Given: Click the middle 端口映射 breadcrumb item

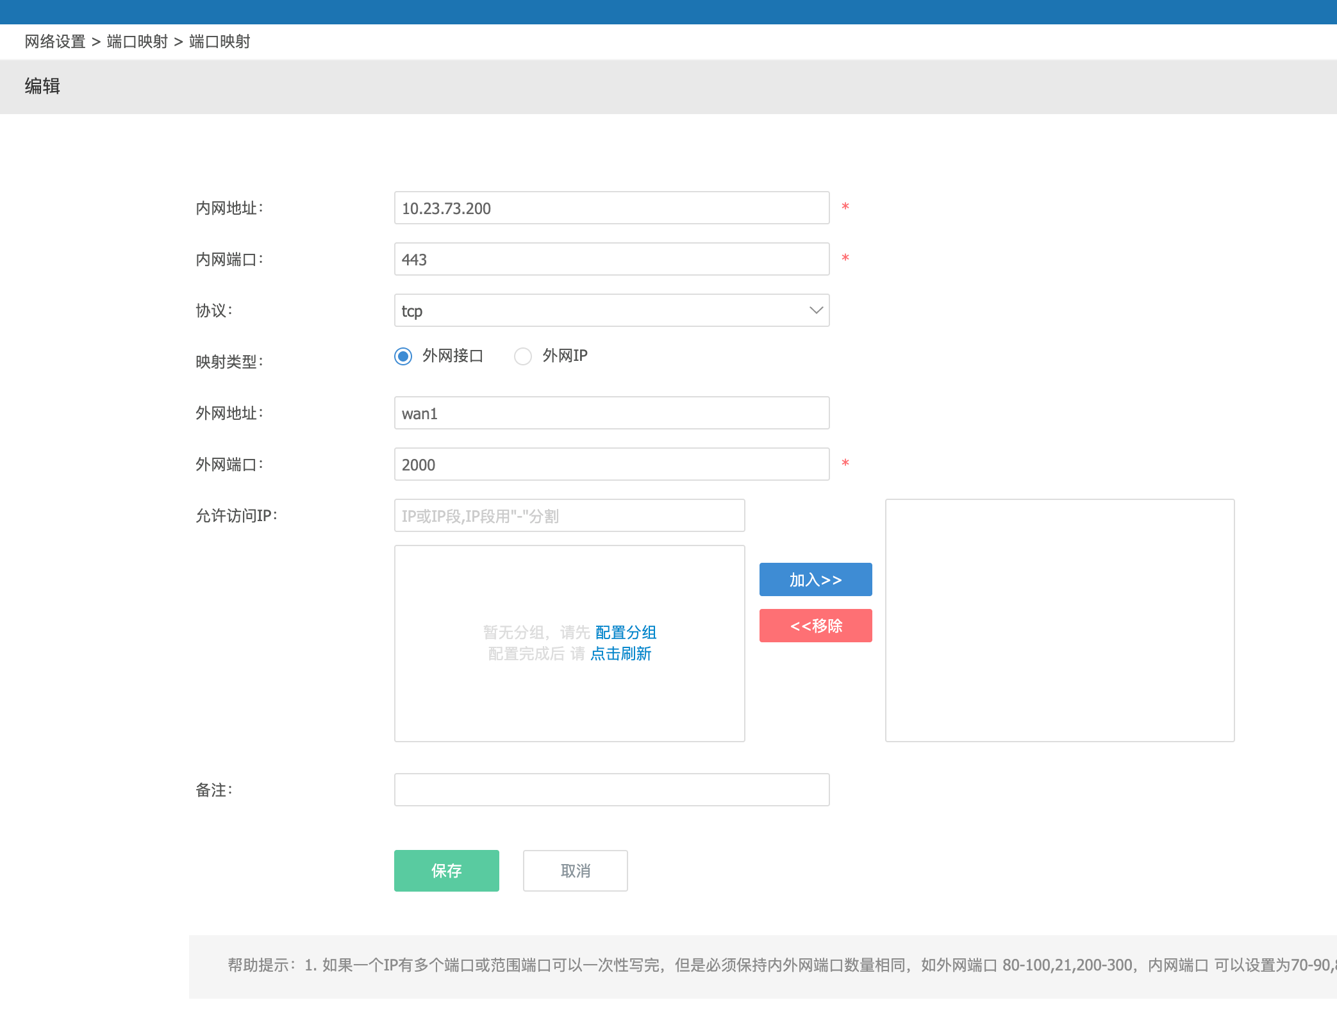Looking at the screenshot, I should (137, 42).
